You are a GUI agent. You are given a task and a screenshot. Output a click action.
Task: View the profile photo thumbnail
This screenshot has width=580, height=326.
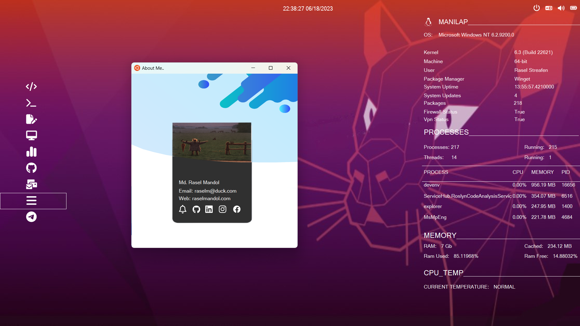[212, 143]
